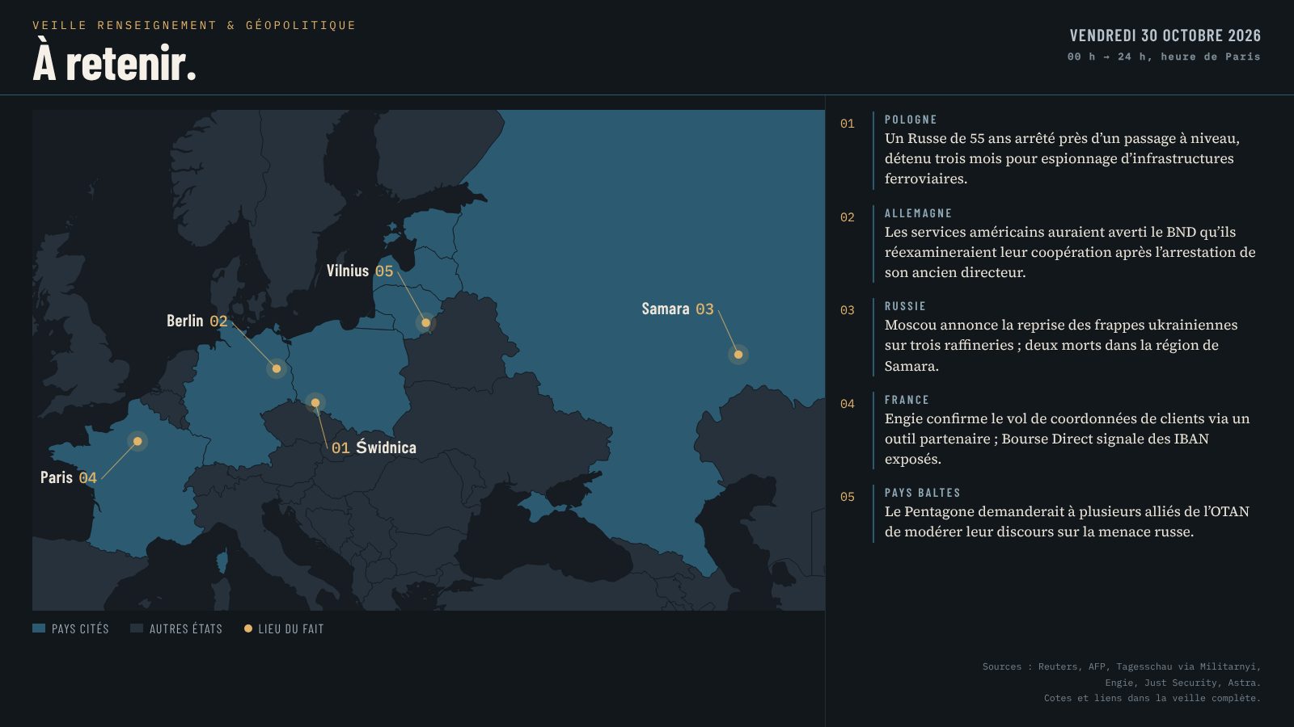The height and width of the screenshot is (727, 1294).
Task: Click the Berlin location dot on the map
Action: [277, 368]
